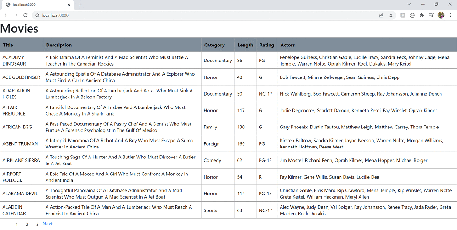
Task: Select the AGENT TRUMAN title cell
Action: [21, 144]
